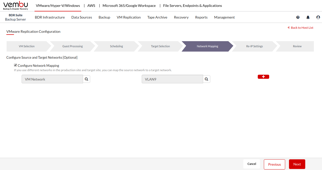Add network mapping with red plus button

263,77
